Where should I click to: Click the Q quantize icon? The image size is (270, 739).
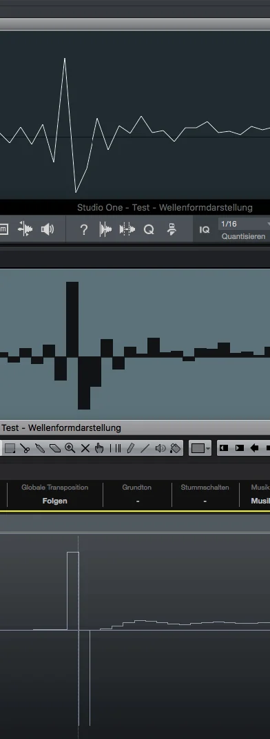coord(149,230)
